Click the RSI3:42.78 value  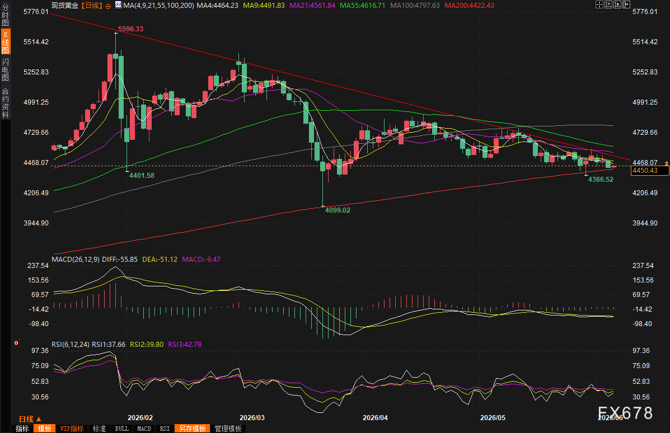pyautogui.click(x=185, y=344)
